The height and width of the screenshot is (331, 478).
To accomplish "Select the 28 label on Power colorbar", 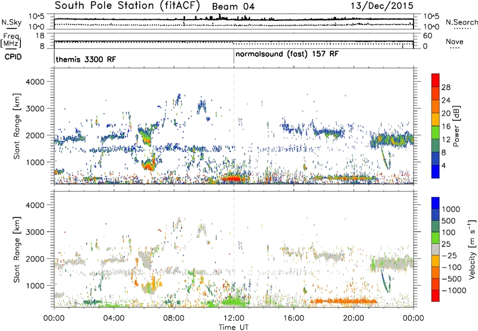I will 446,87.
